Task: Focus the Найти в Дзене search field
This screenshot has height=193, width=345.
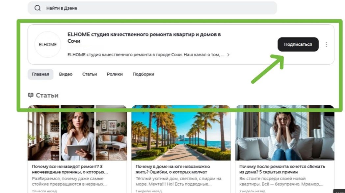Action: [152, 8]
